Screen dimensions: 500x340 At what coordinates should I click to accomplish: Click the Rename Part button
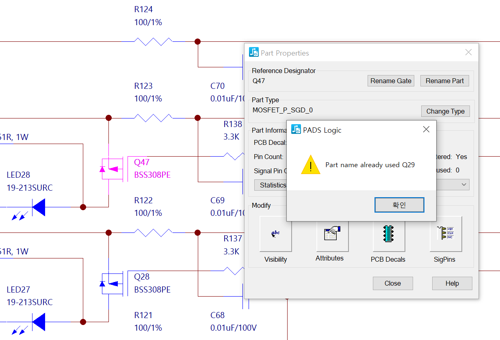coord(444,81)
